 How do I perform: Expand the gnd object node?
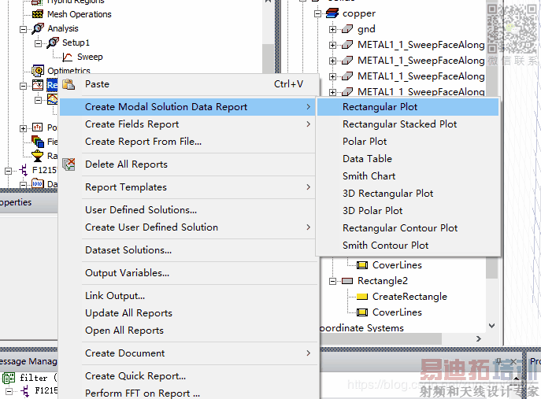(332, 29)
